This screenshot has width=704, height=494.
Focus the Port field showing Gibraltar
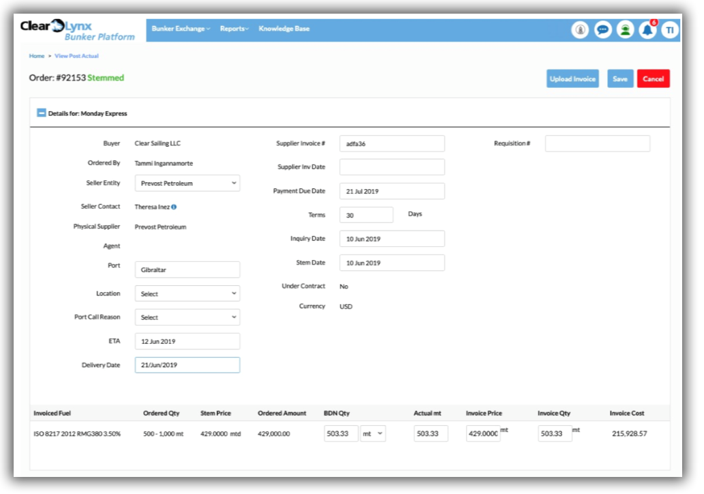(x=187, y=270)
